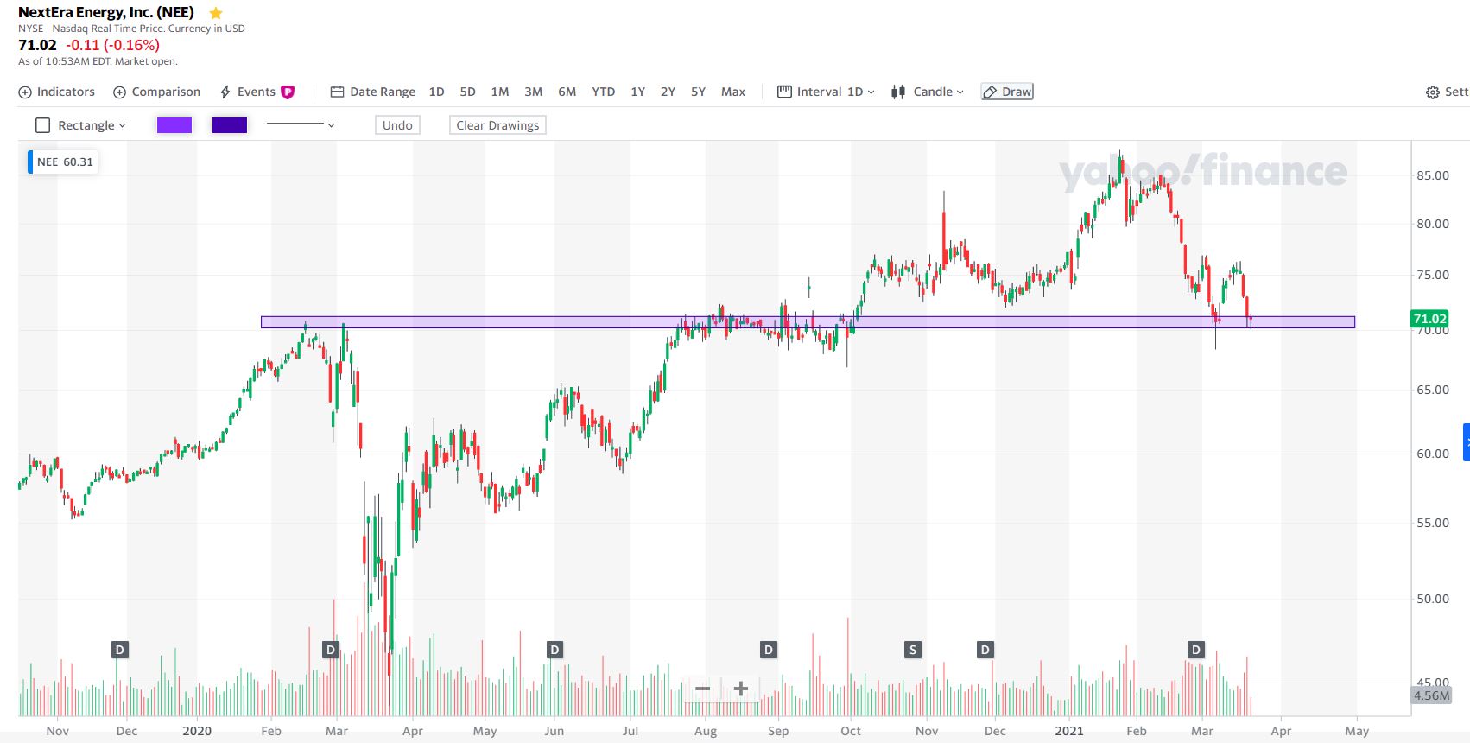Zoom in the chart with the plus button
Image resolution: width=1470 pixels, height=743 pixels.
pyautogui.click(x=740, y=689)
